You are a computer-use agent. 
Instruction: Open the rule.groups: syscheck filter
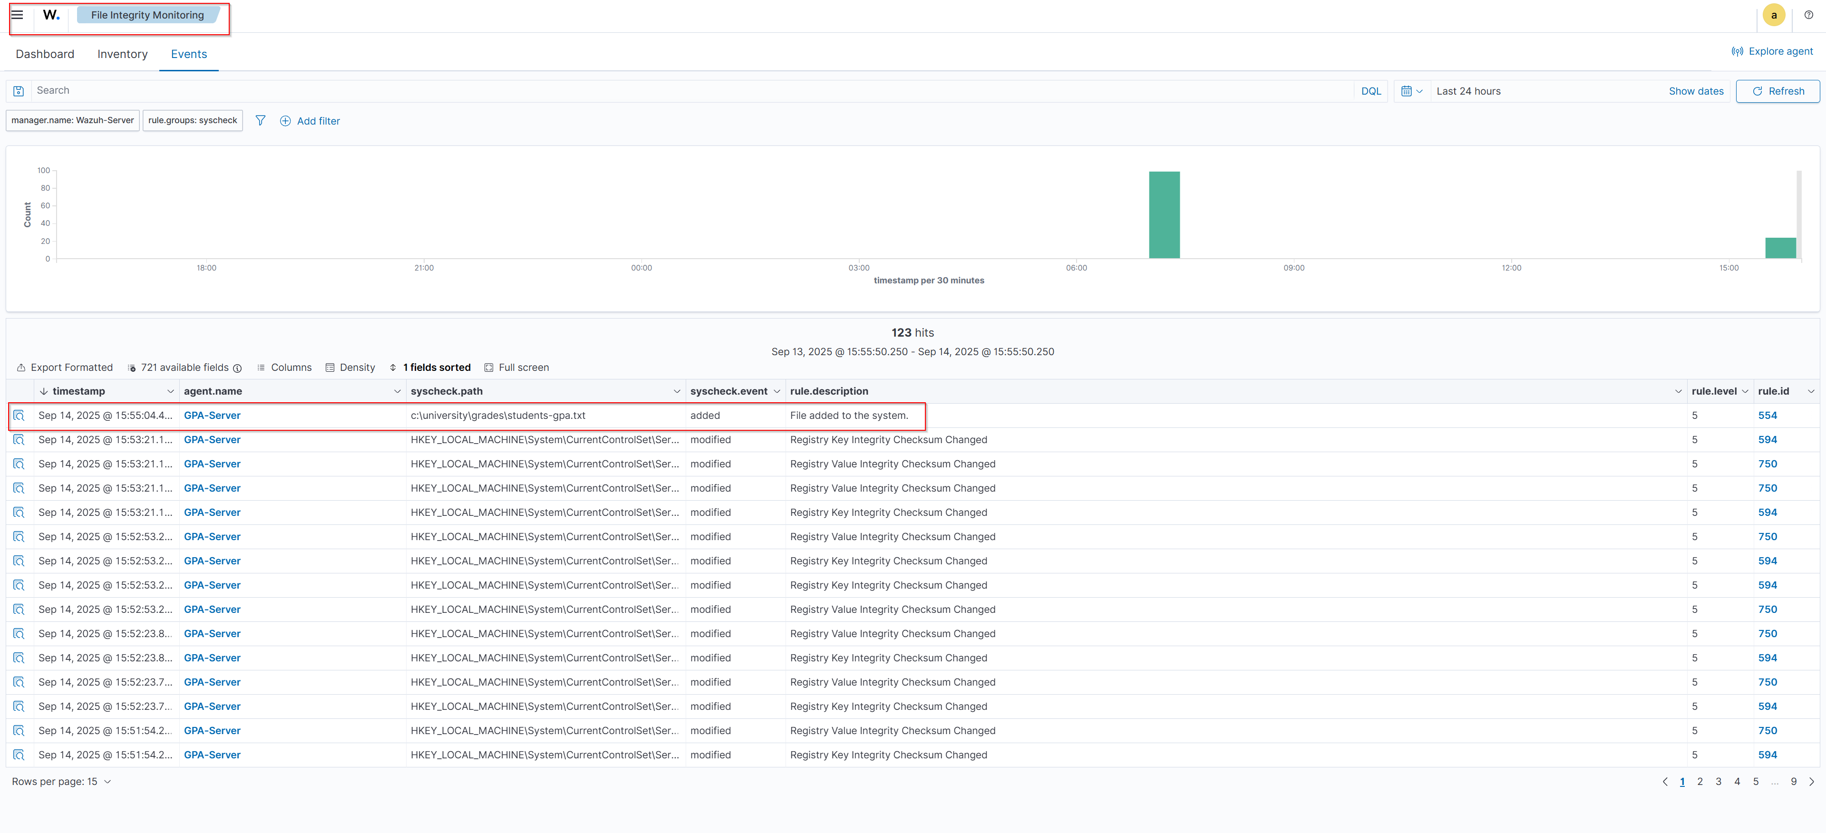tap(192, 120)
